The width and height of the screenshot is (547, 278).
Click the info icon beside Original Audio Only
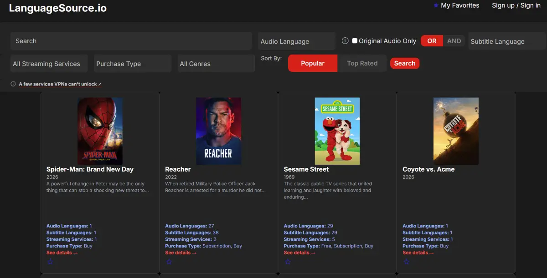[x=345, y=41]
